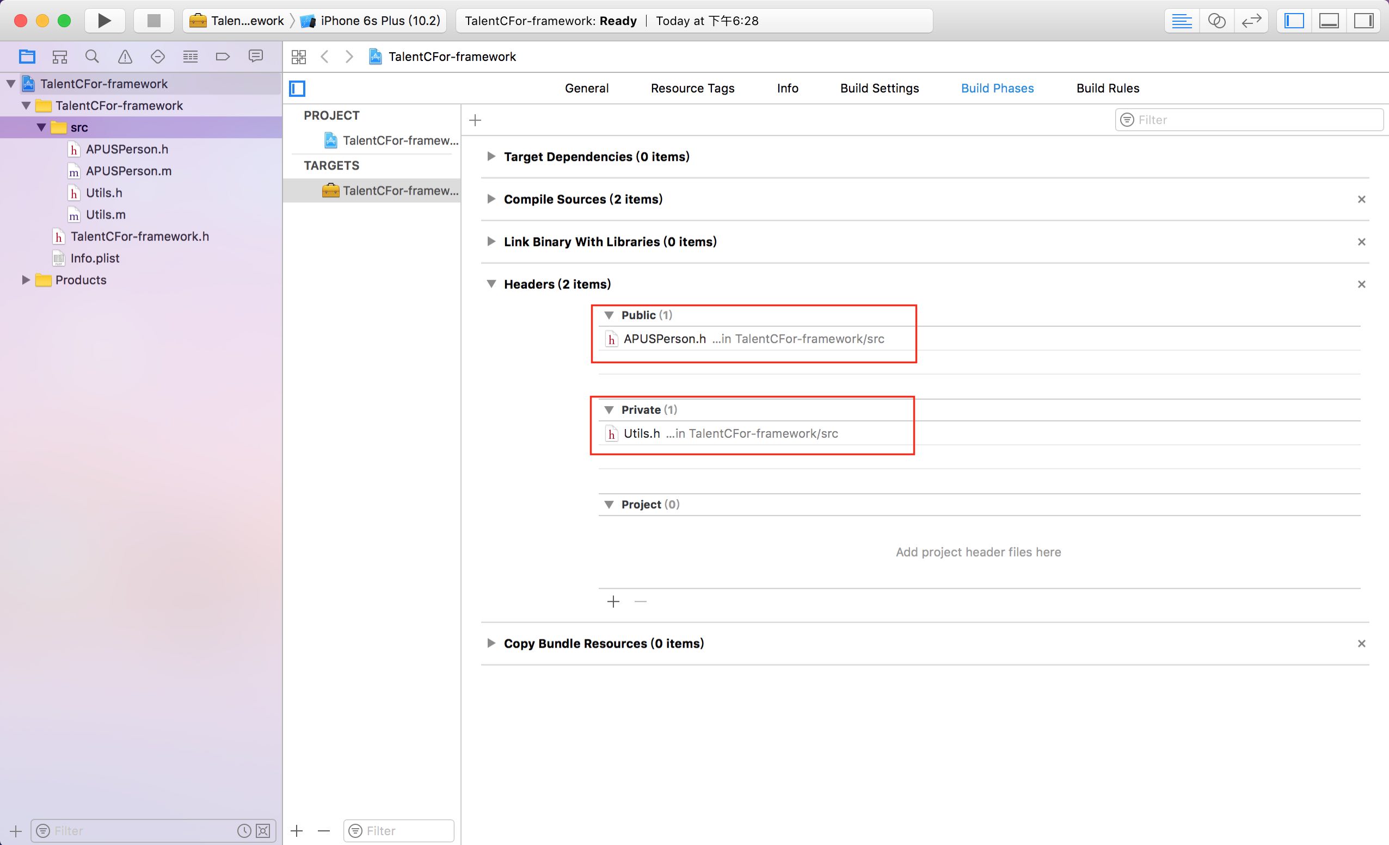
Task: Open the General tab
Action: (x=586, y=89)
